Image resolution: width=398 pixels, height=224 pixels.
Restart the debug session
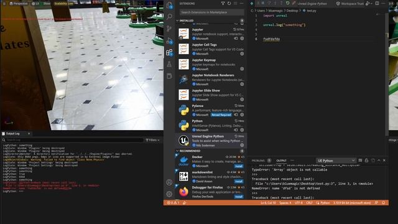287,3
